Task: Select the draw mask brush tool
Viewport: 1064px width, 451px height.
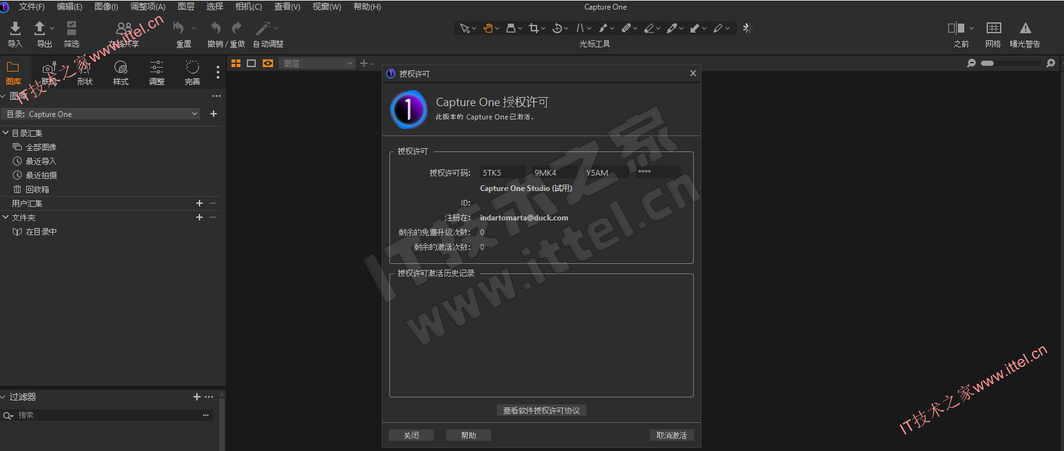Action: click(603, 28)
